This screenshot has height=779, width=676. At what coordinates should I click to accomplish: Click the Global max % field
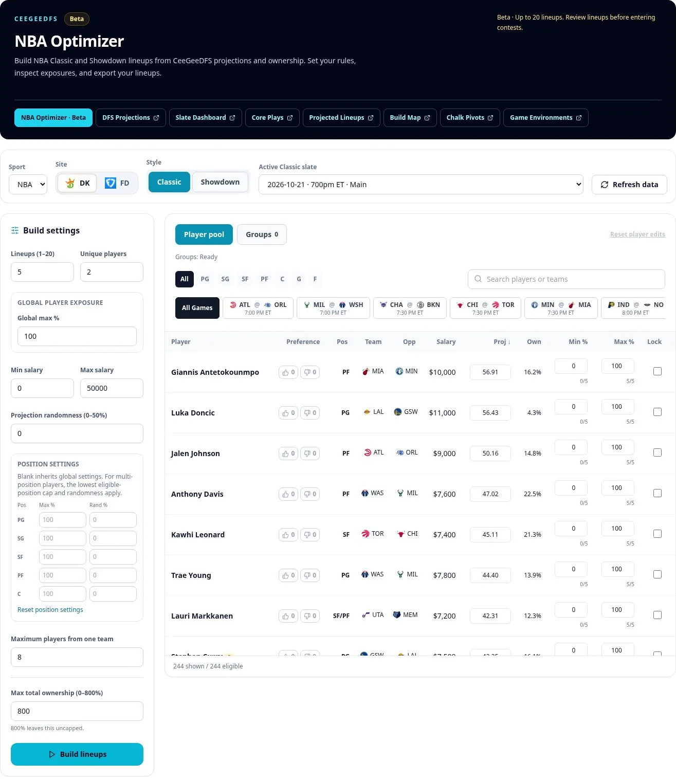coord(77,336)
